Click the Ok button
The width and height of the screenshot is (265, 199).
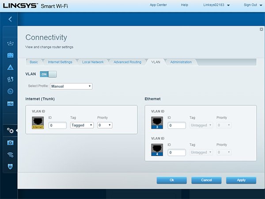point(172,180)
